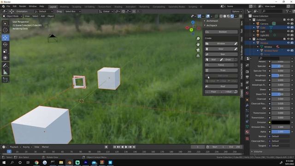This screenshot has height=166, width=295.
Task: Switch perspective/orthographic with the grid gizmo
Action: click(198, 56)
